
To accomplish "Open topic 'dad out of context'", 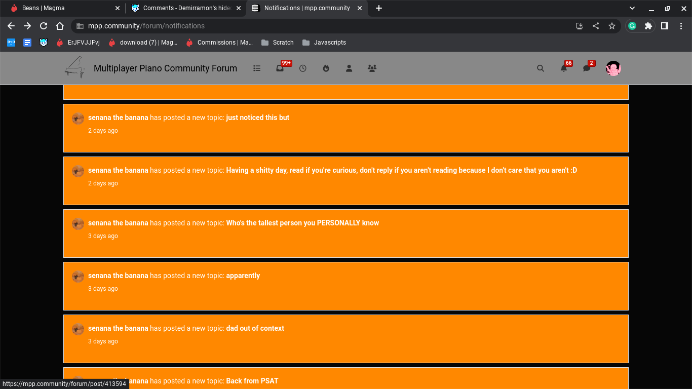I will pos(255,328).
